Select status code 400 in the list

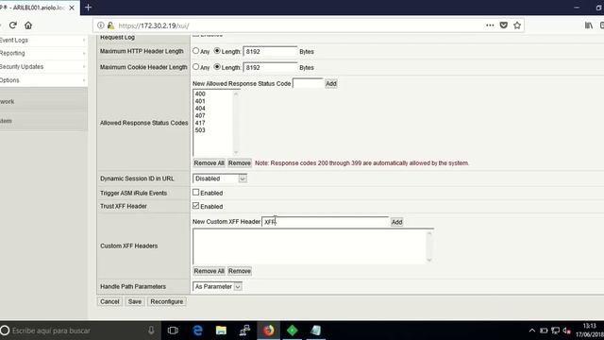[x=200, y=93]
